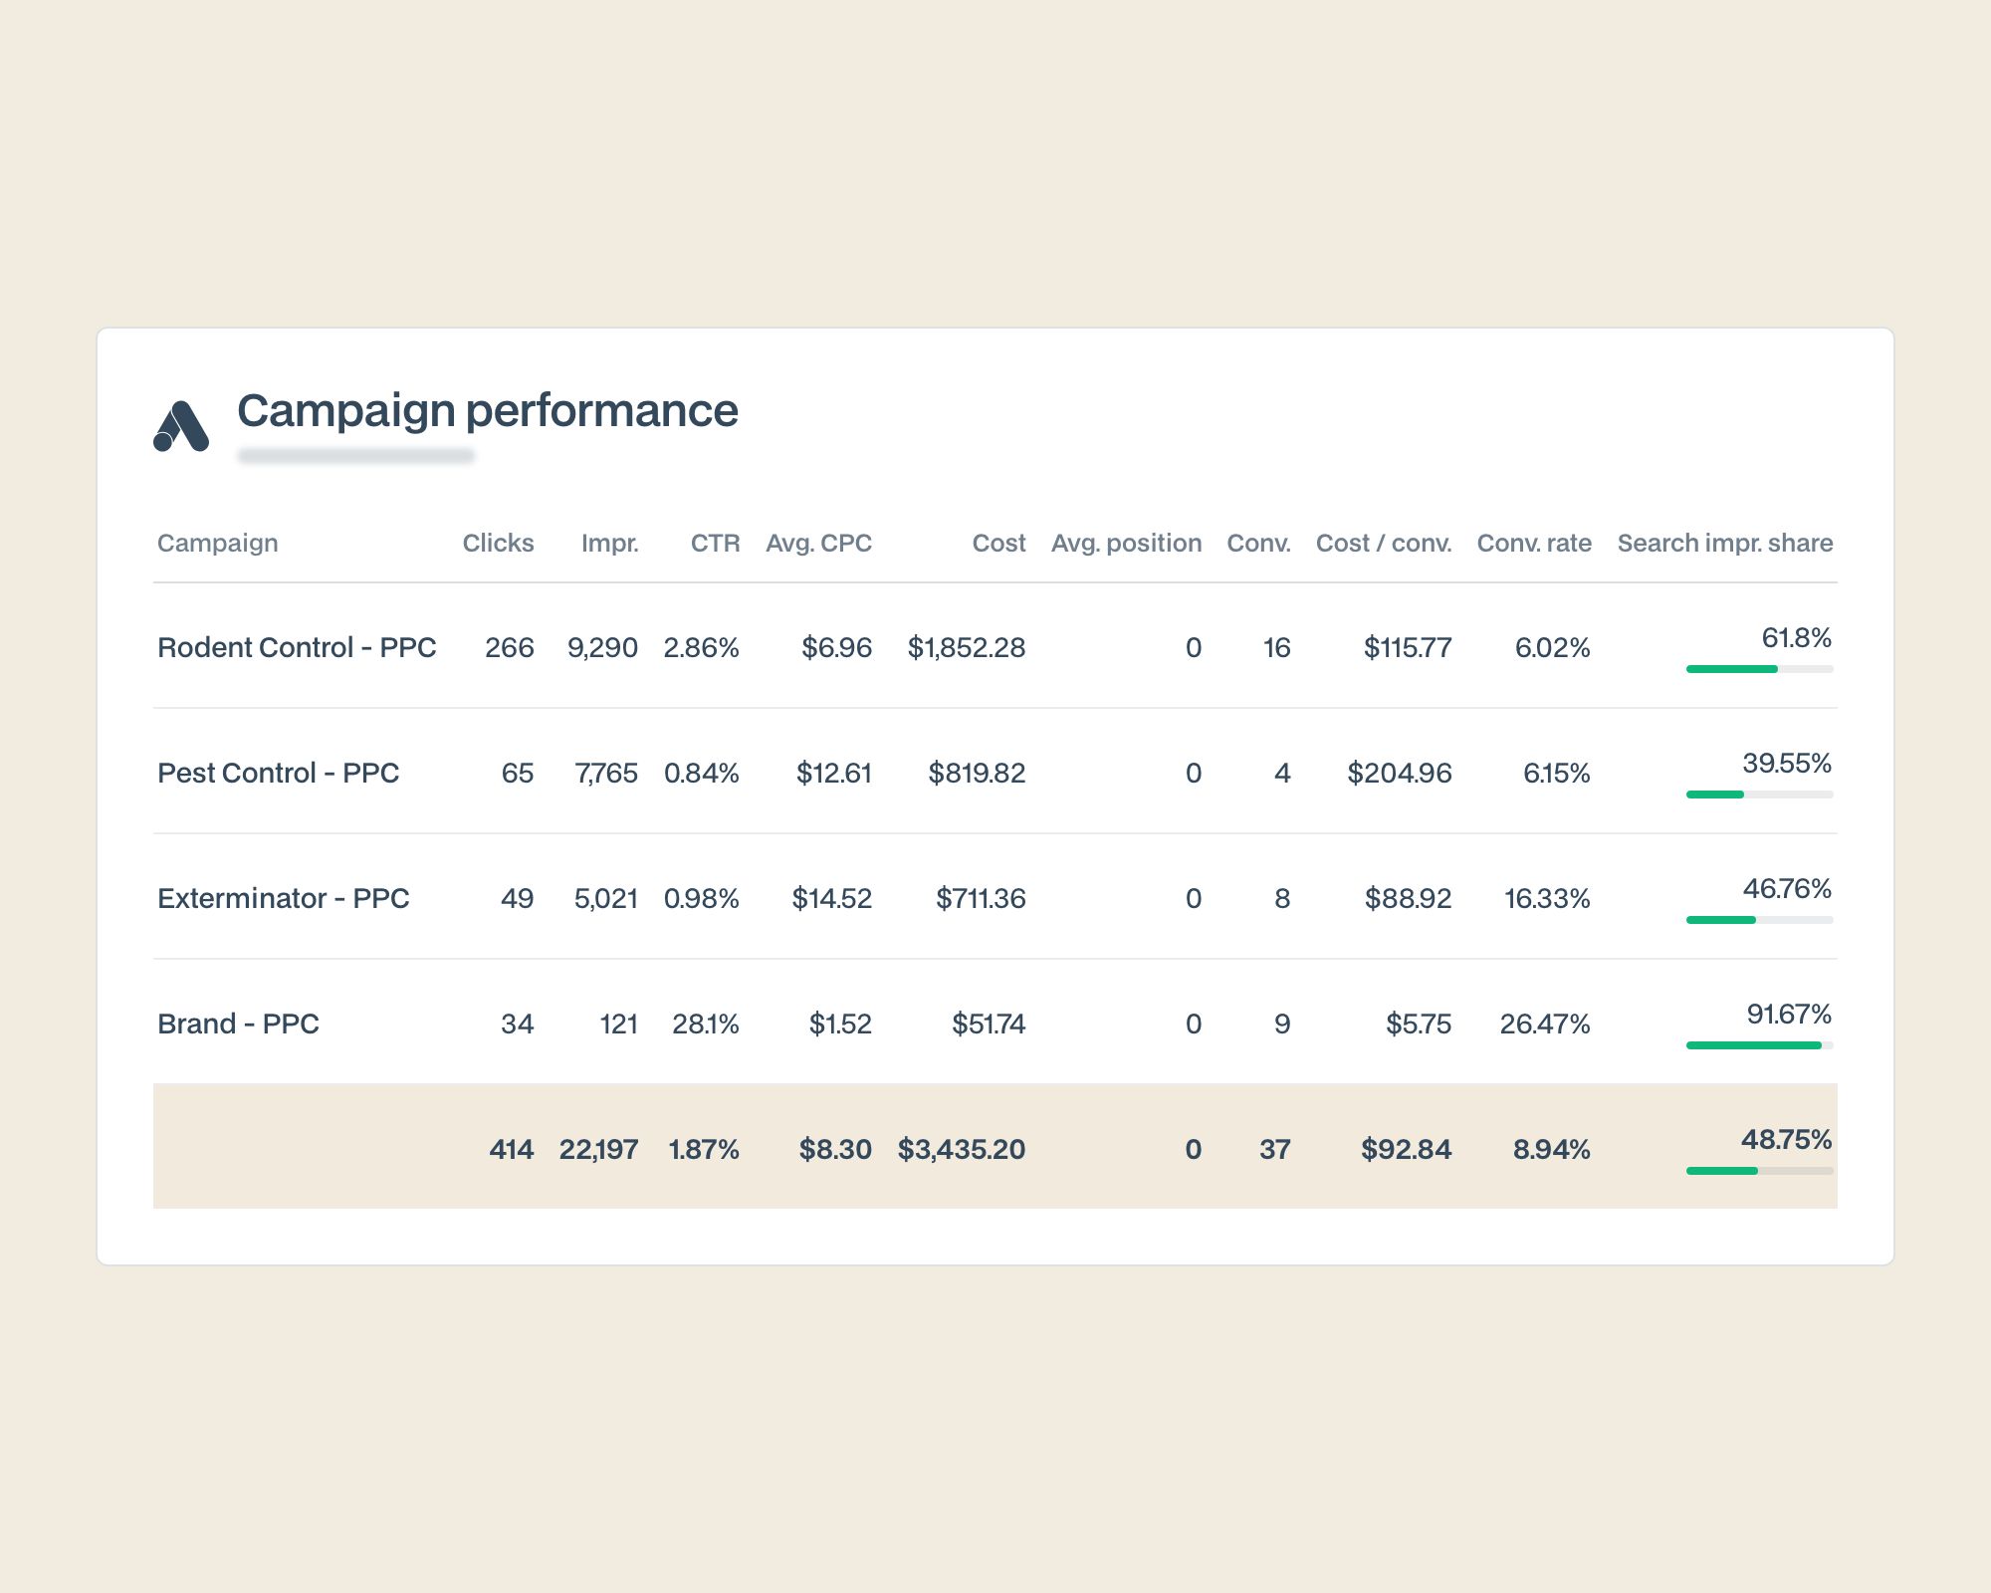Click the 26.47% conversion rate
Image resolution: width=1991 pixels, height=1593 pixels.
[x=1545, y=1024]
